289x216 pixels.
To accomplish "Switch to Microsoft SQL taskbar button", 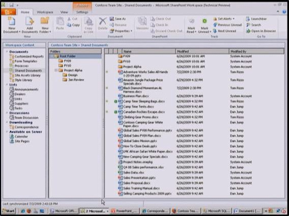I will [216, 211].
